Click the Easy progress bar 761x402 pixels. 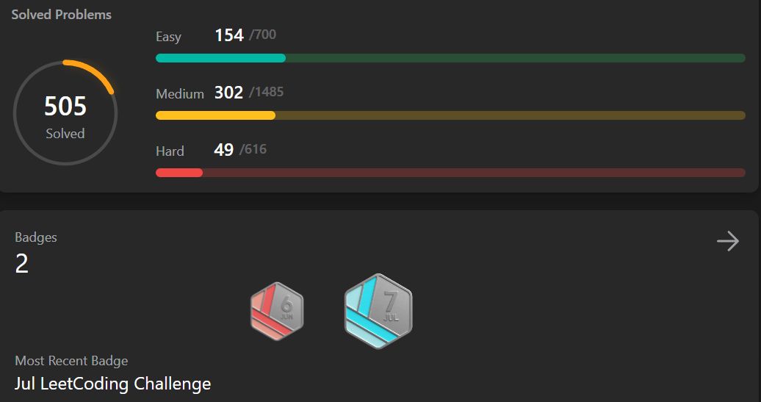(450, 58)
